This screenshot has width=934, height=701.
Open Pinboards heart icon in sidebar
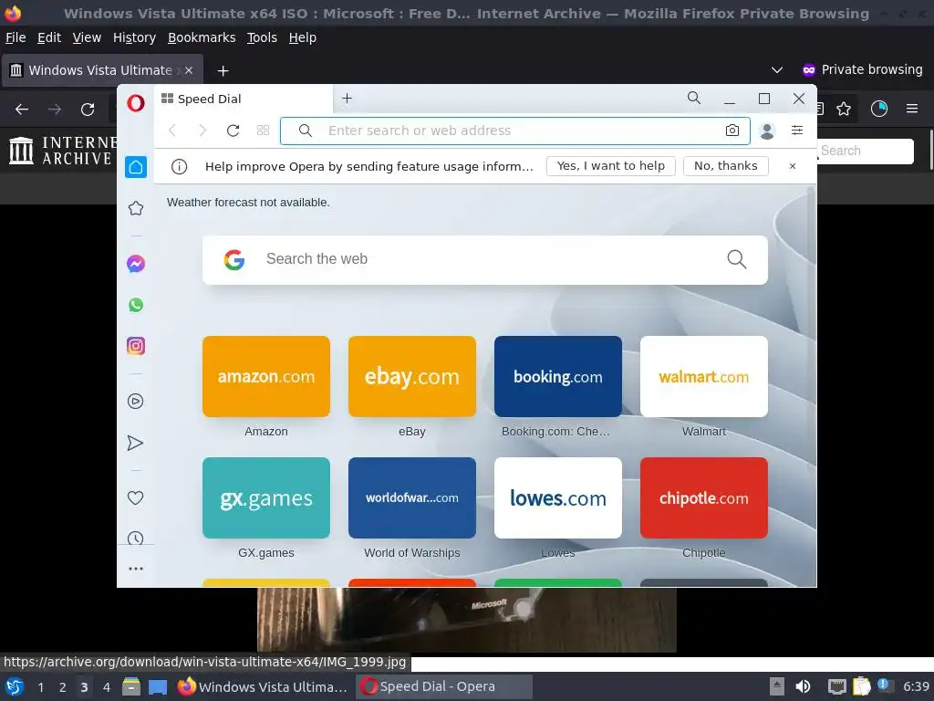coord(136,497)
